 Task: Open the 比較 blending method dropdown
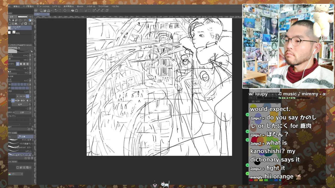(x=23, y=112)
